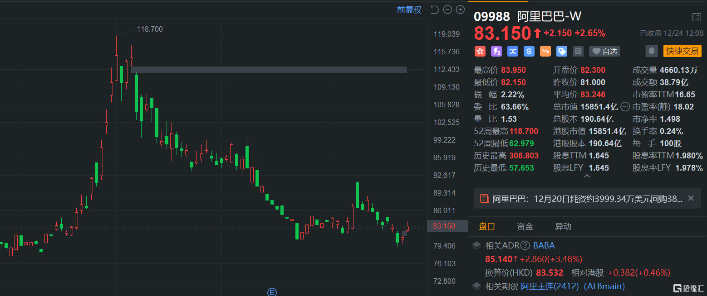Click the purple lightning level-2 icon

click(x=496, y=51)
